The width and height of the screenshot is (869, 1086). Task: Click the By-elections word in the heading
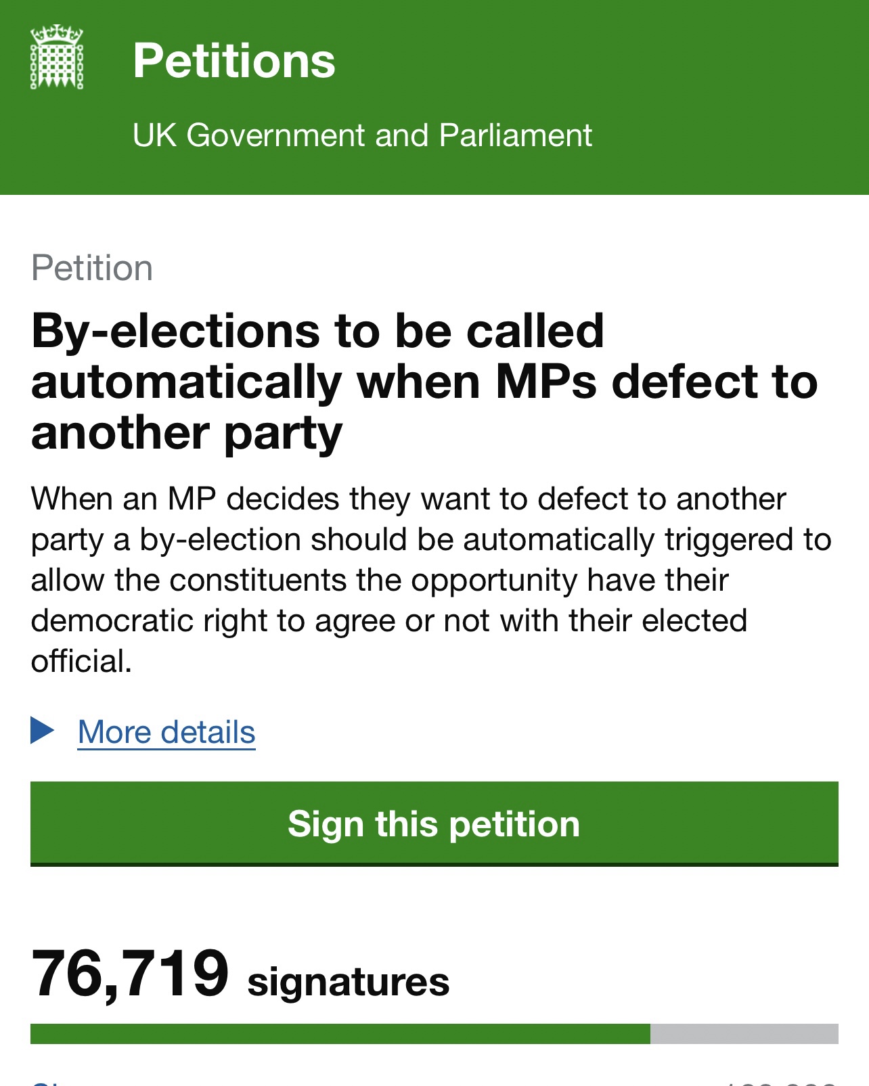point(176,331)
